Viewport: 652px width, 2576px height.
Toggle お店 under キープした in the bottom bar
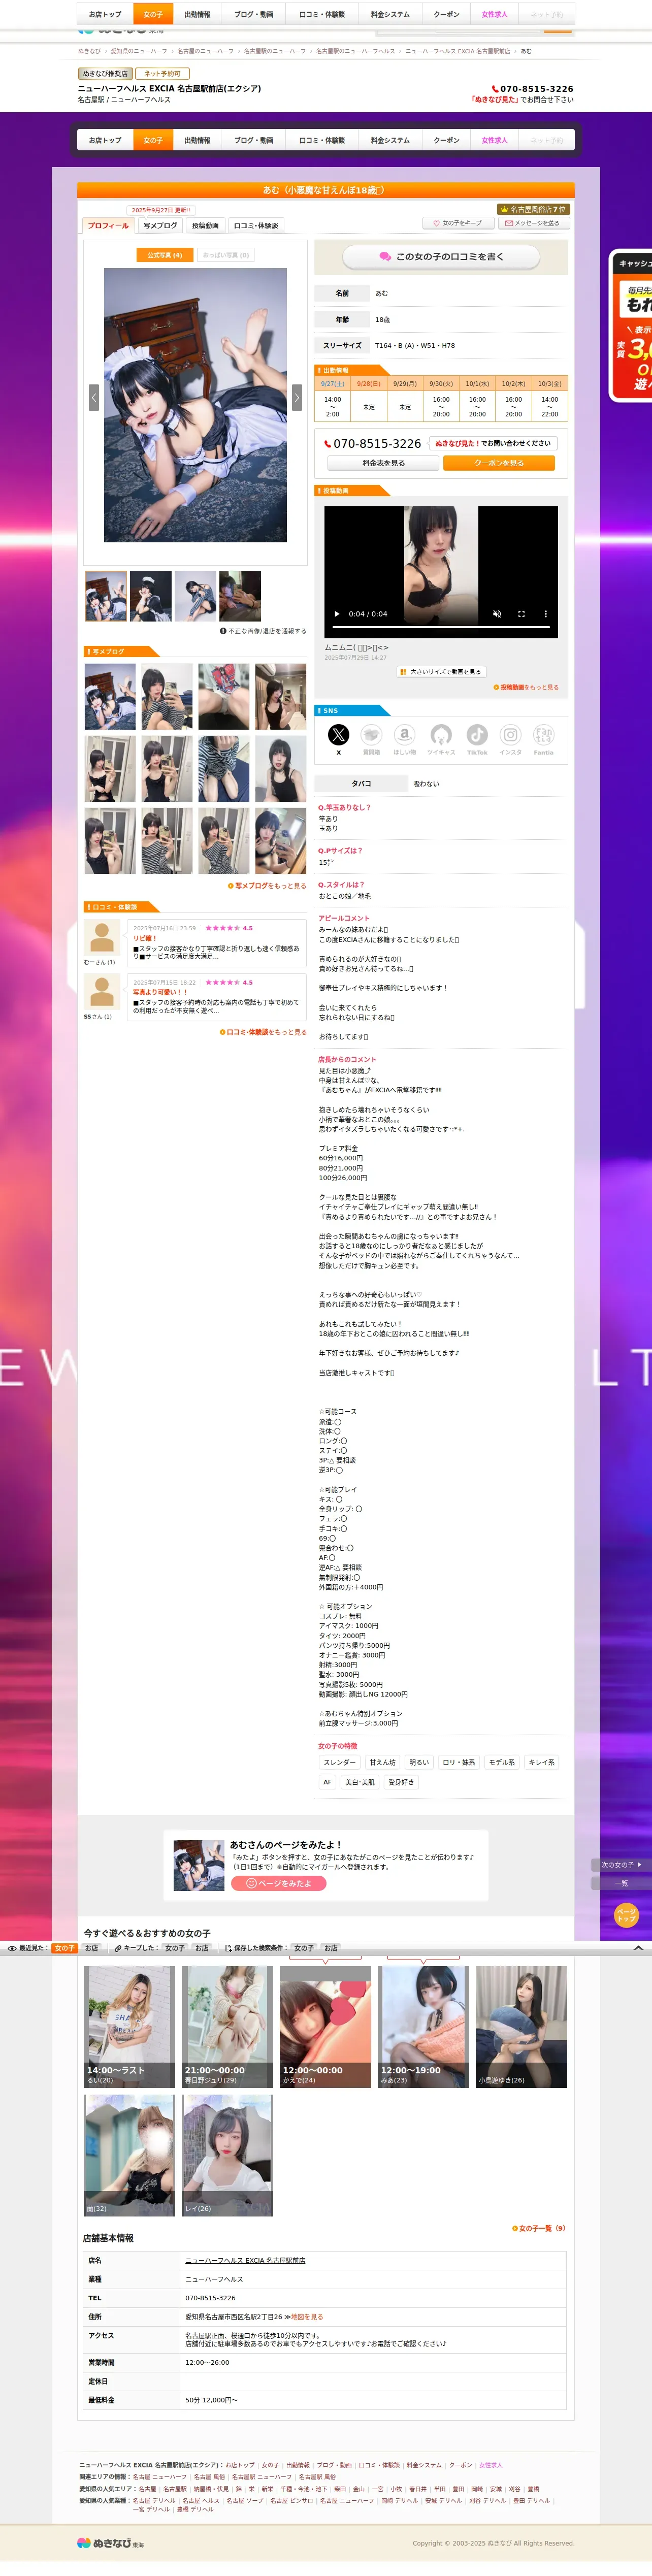coord(201,1948)
